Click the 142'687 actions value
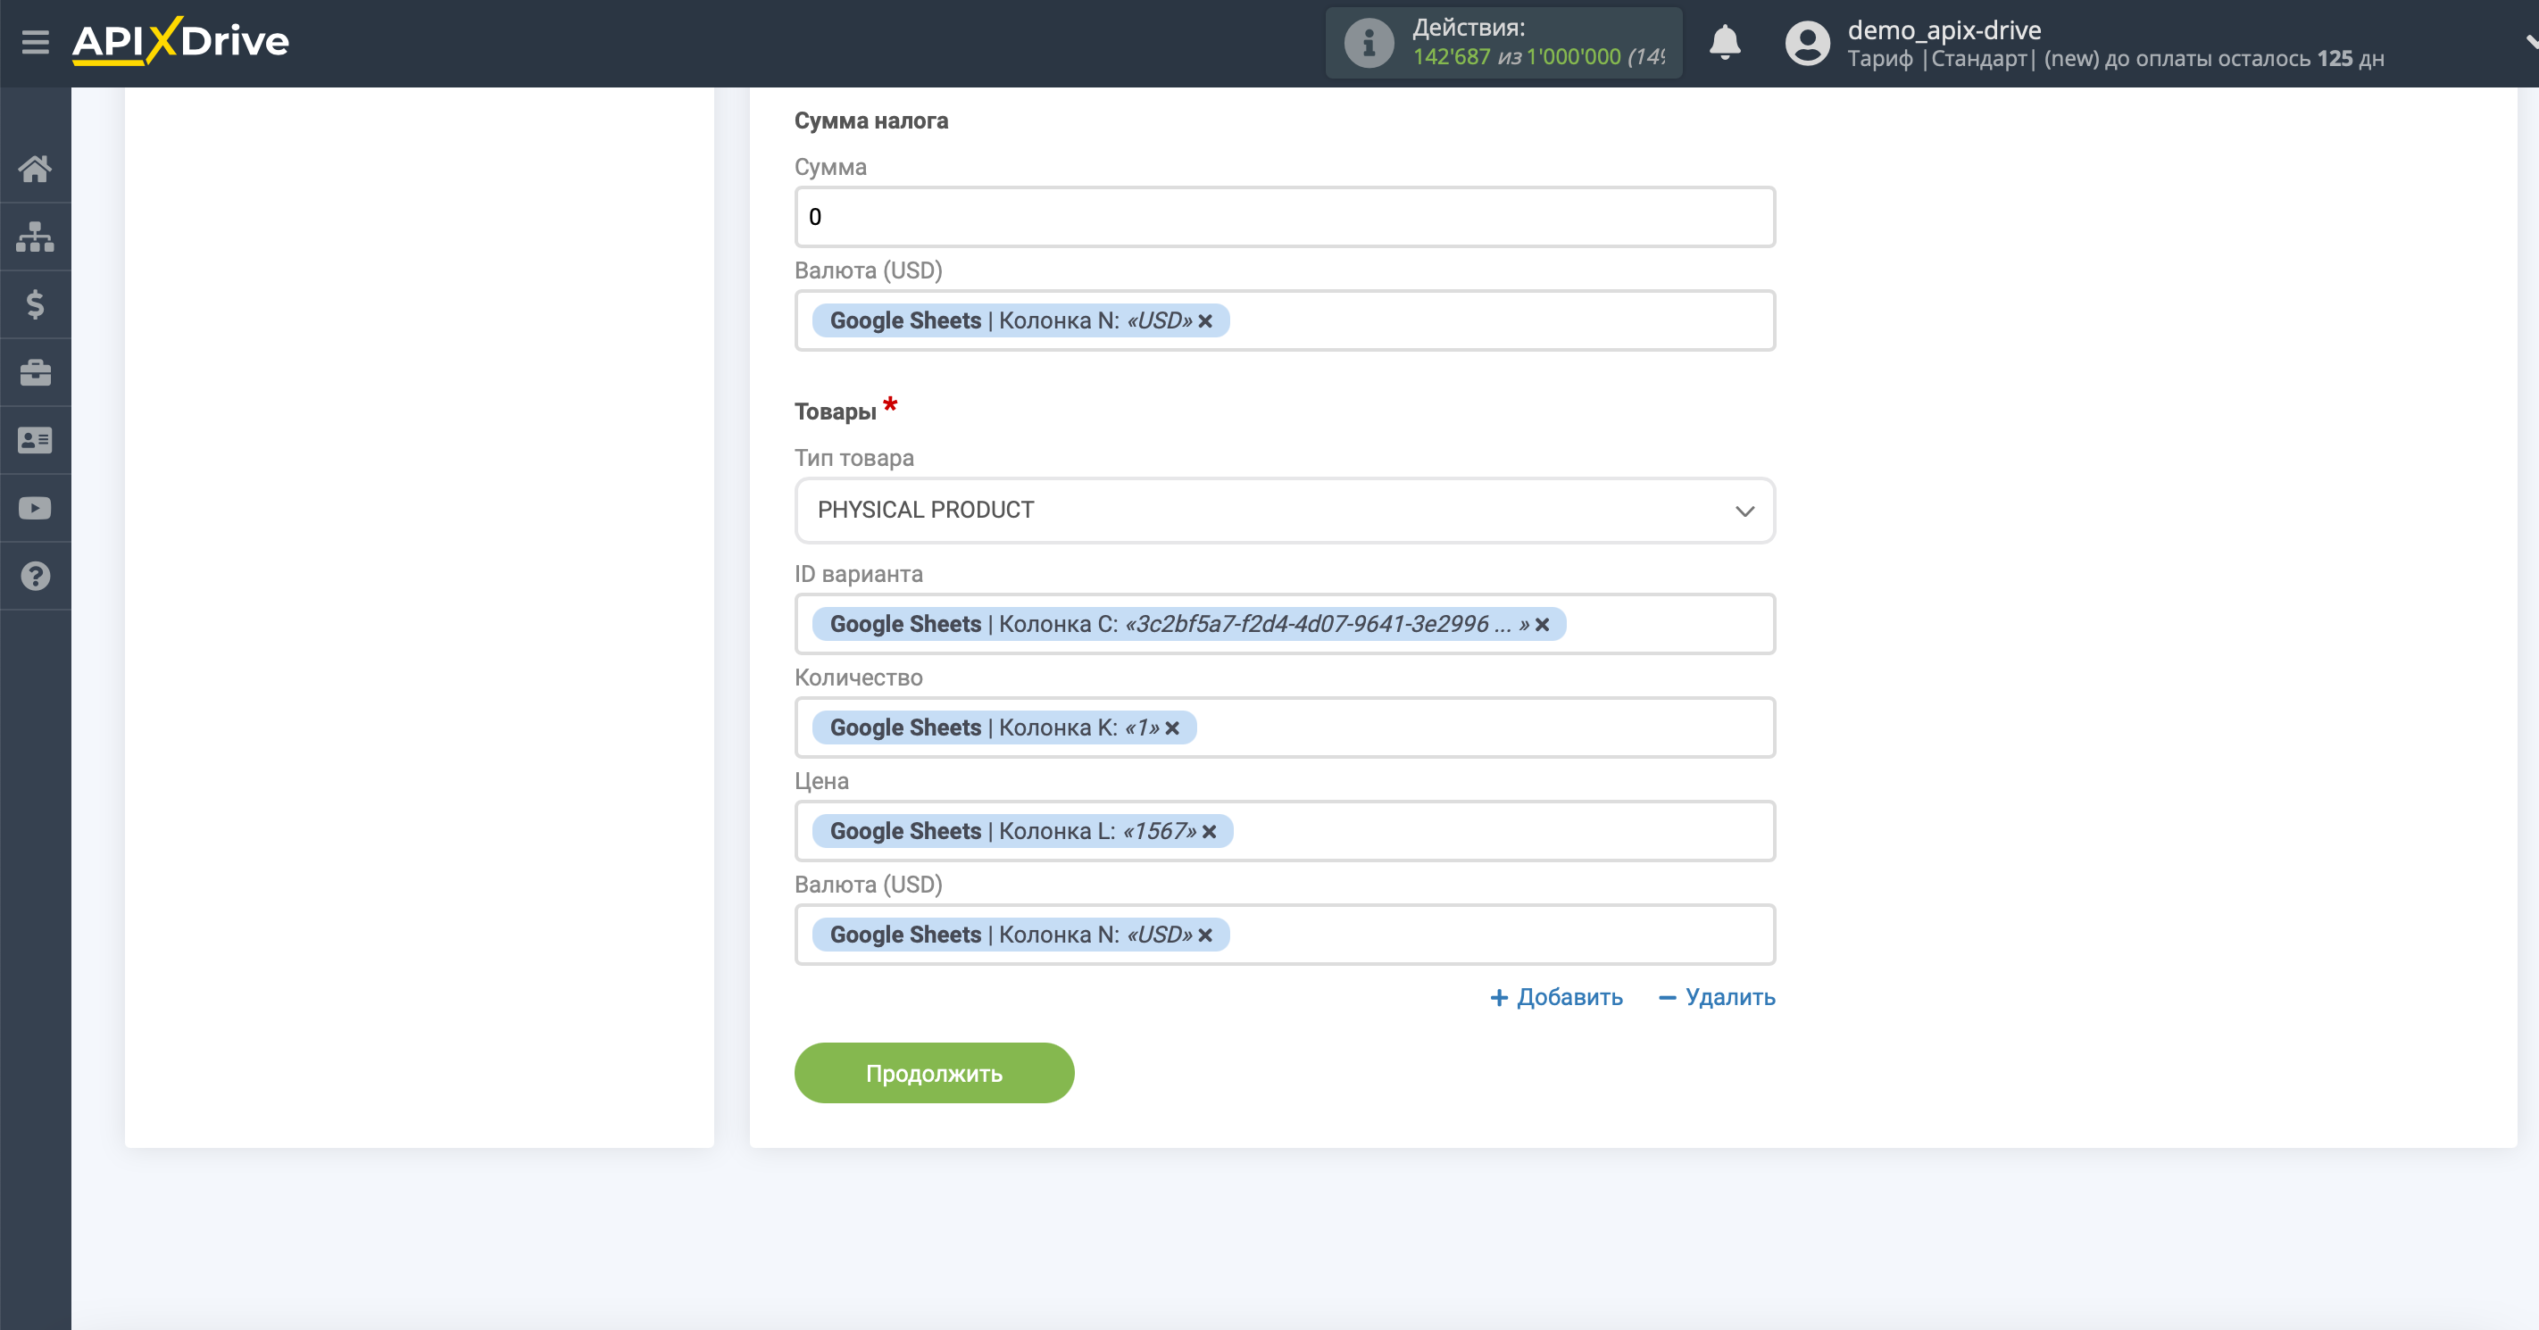Screen dimensions: 2539x1330 pyautogui.click(x=1451, y=57)
